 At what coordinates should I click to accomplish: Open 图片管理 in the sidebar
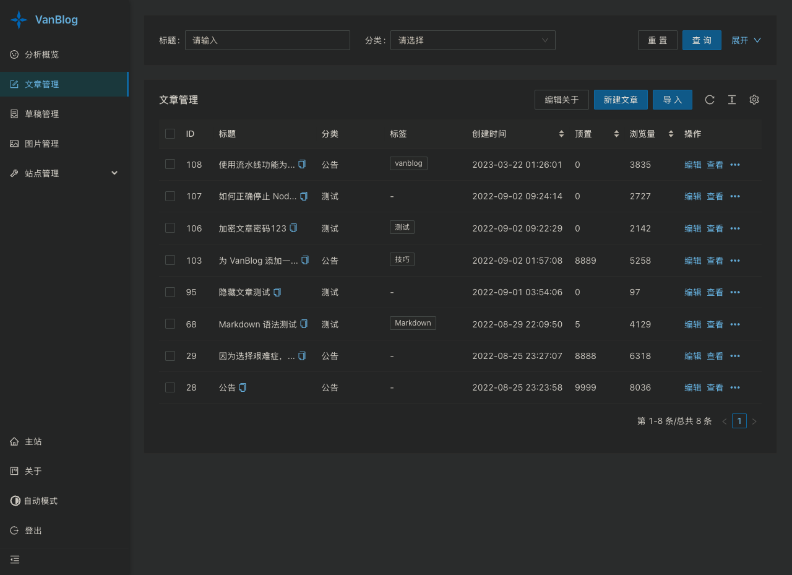pos(64,144)
